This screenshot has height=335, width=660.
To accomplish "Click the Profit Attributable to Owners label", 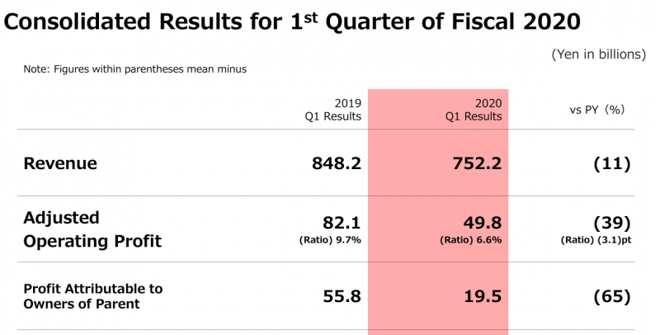I will click(x=93, y=296).
